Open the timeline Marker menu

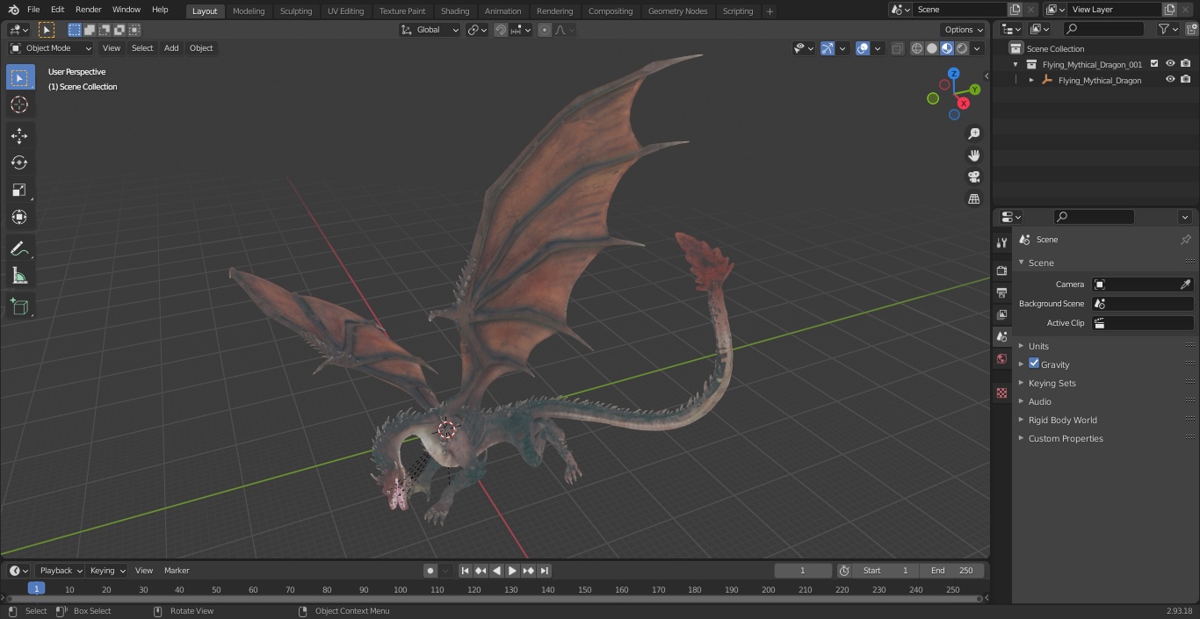[x=177, y=571]
